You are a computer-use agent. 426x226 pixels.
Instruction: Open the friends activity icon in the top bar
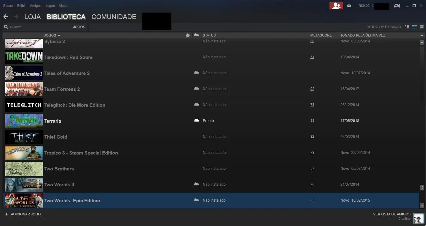336,6
